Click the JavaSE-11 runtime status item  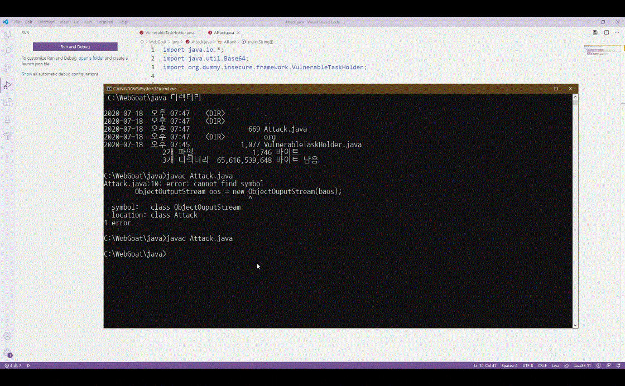[x=582, y=365]
